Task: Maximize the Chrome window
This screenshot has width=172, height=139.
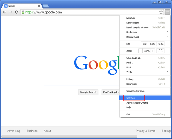Action: (160, 2)
